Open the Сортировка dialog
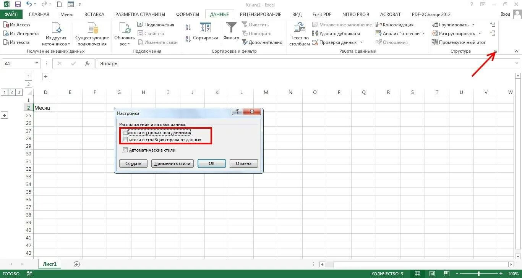Viewport: 522px width, 278px height. click(x=206, y=31)
